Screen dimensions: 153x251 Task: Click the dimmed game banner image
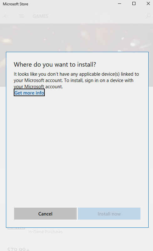coord(76,38)
